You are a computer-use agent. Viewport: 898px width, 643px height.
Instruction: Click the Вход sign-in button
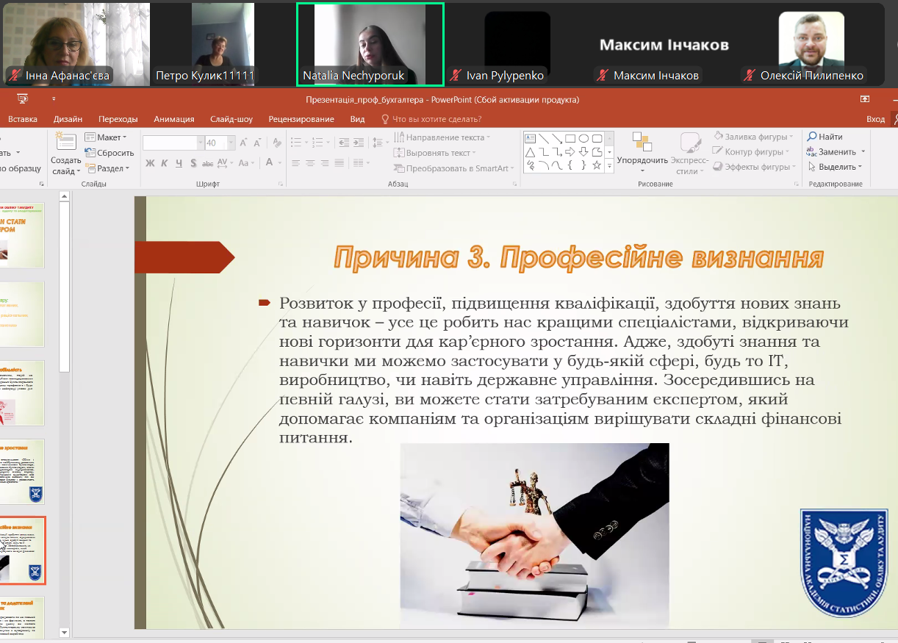875,119
